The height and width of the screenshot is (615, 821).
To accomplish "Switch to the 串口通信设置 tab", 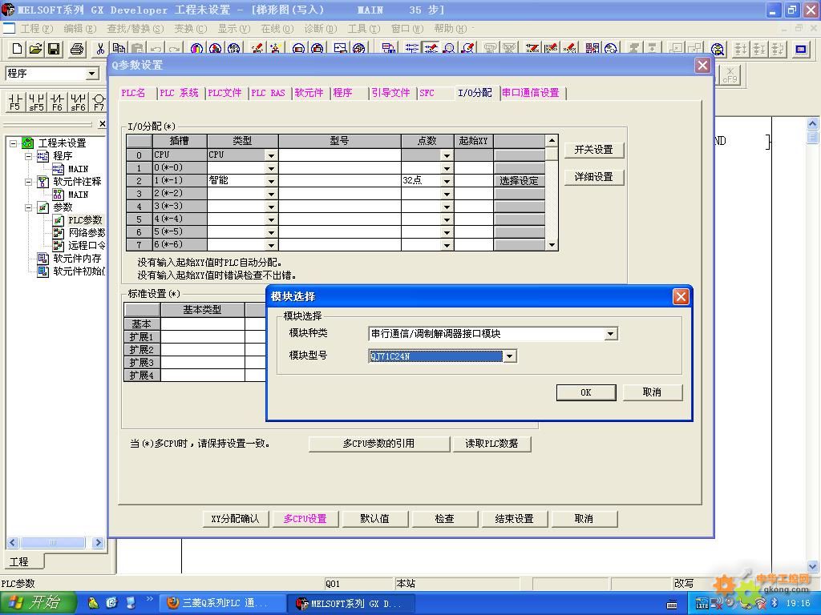I will pos(531,93).
